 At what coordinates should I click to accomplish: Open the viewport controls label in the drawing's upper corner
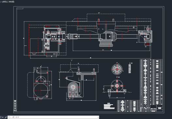click(x=8, y=2)
